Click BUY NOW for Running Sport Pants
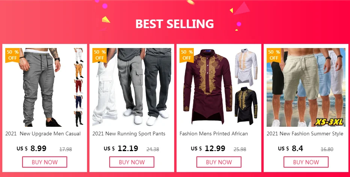The height and width of the screenshot is (177, 350). tap(132, 162)
